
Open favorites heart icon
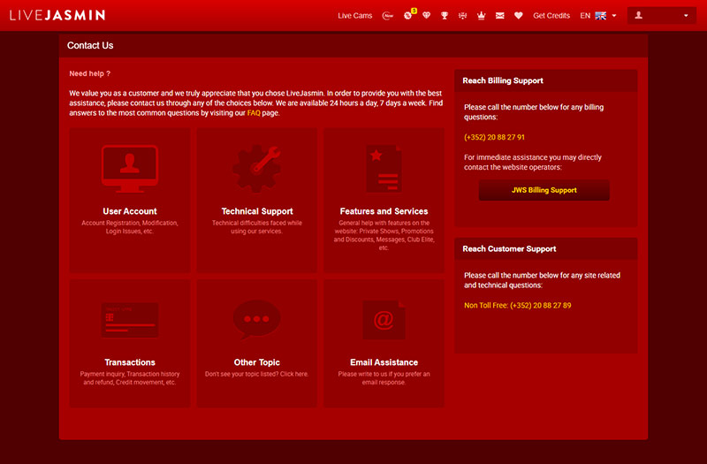coord(519,16)
